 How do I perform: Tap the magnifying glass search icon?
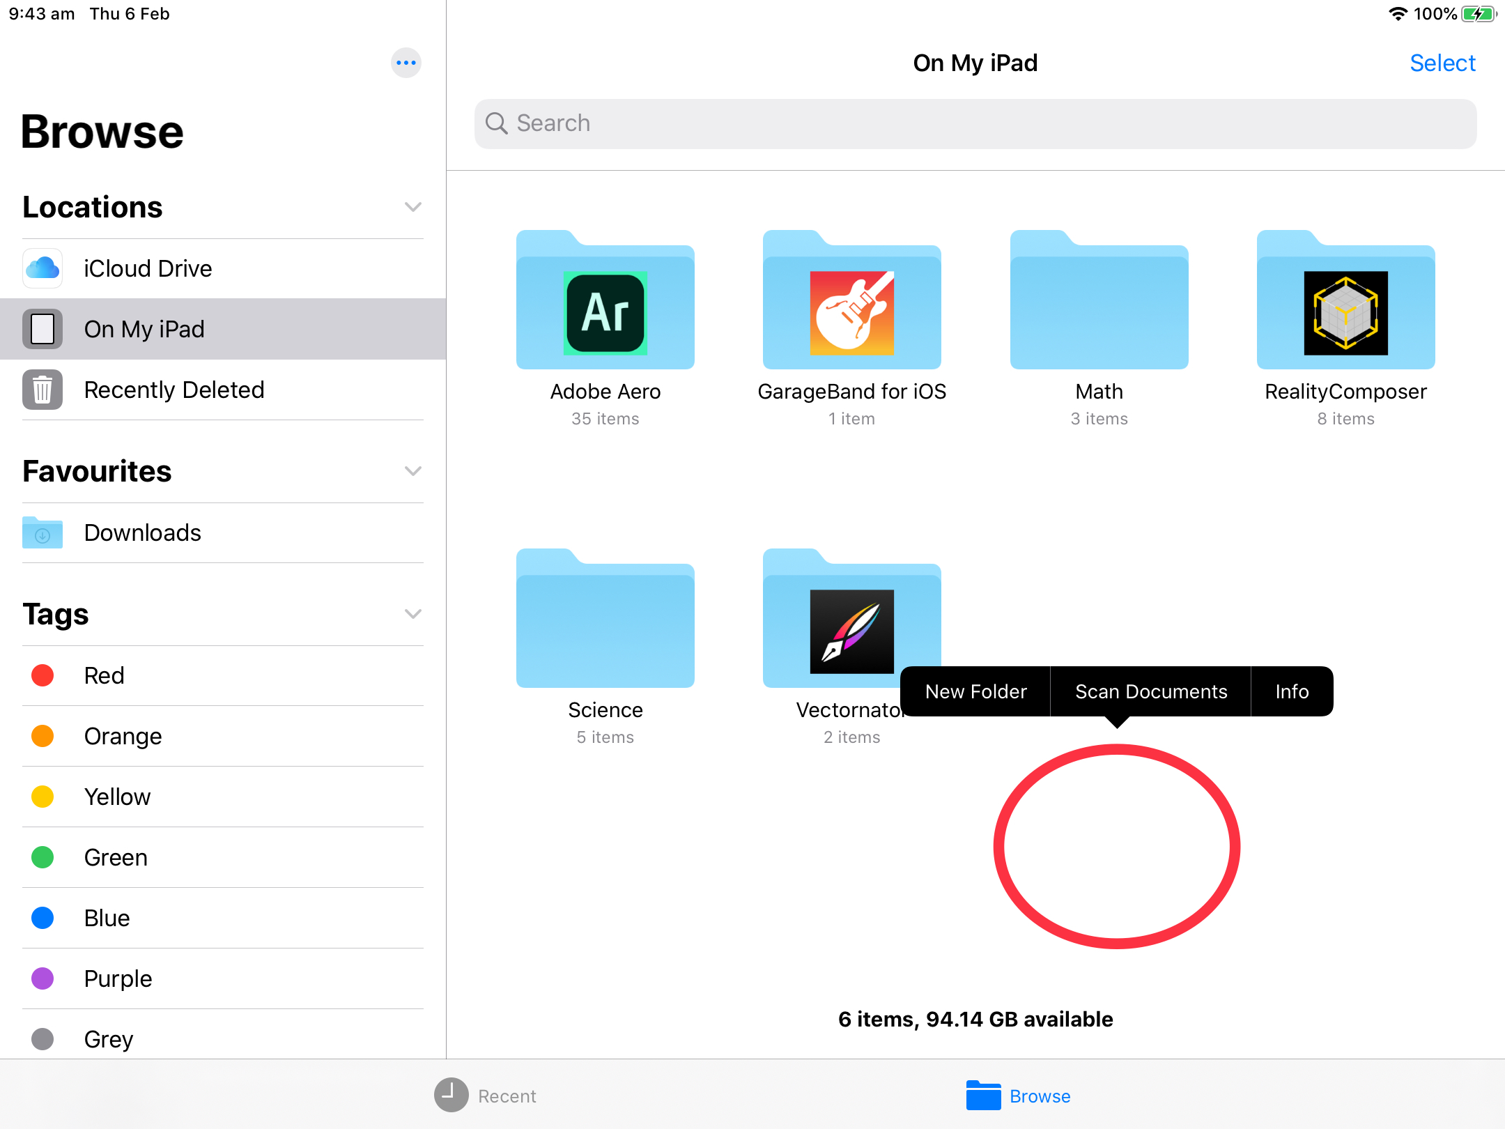[x=497, y=123]
